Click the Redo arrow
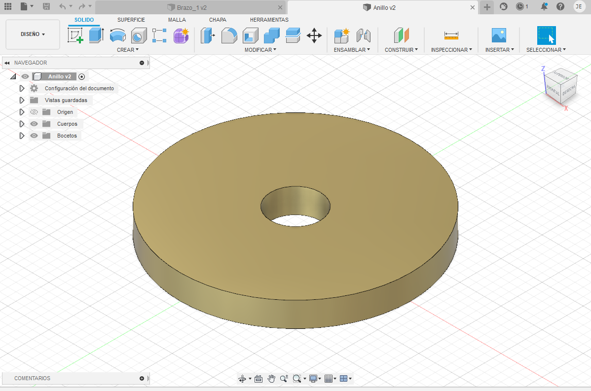Screen dimensions: 591x391 coord(82,6)
